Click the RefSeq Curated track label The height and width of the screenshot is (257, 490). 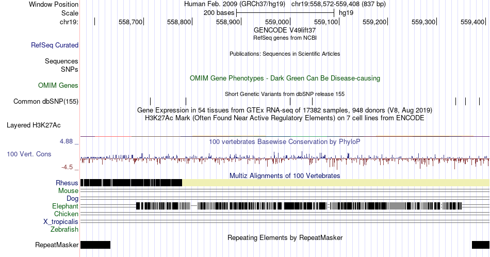pos(54,45)
